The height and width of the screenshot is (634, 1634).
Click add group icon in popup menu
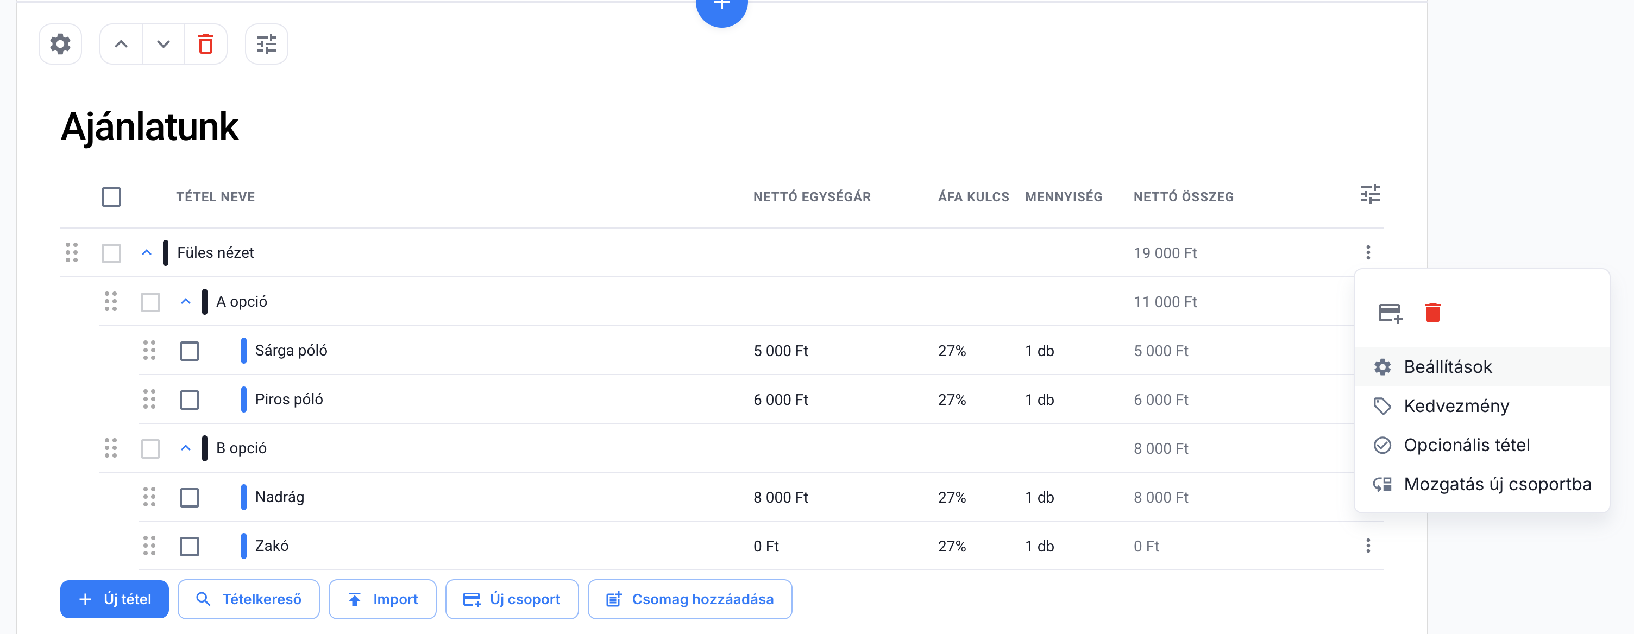1389,313
